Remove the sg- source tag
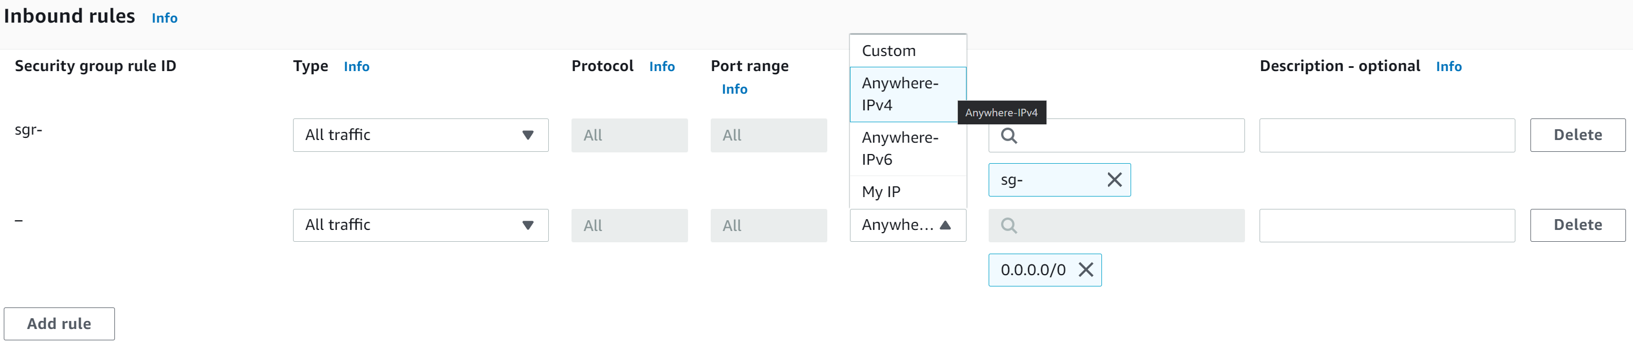Viewport: 1633px width, 343px height. pos(1114,180)
